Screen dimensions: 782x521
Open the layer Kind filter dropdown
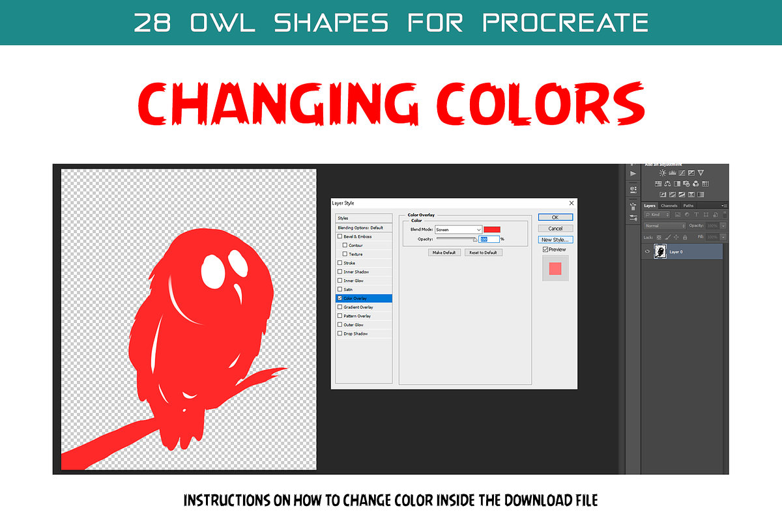[657, 214]
